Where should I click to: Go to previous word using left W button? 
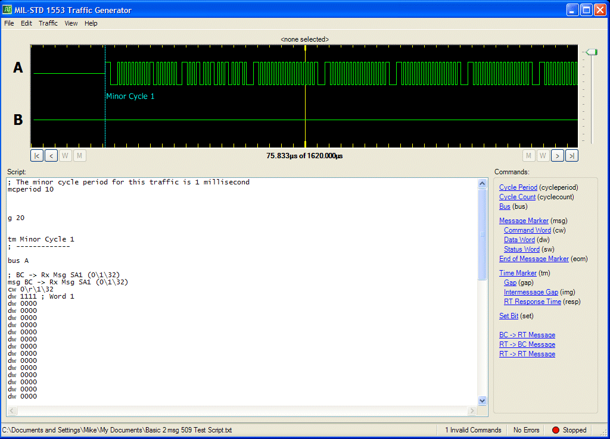(65, 156)
